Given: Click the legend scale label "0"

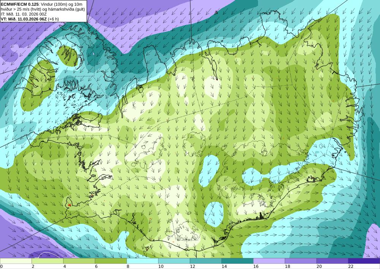Looking at the screenshot, I should tap(1, 267).
